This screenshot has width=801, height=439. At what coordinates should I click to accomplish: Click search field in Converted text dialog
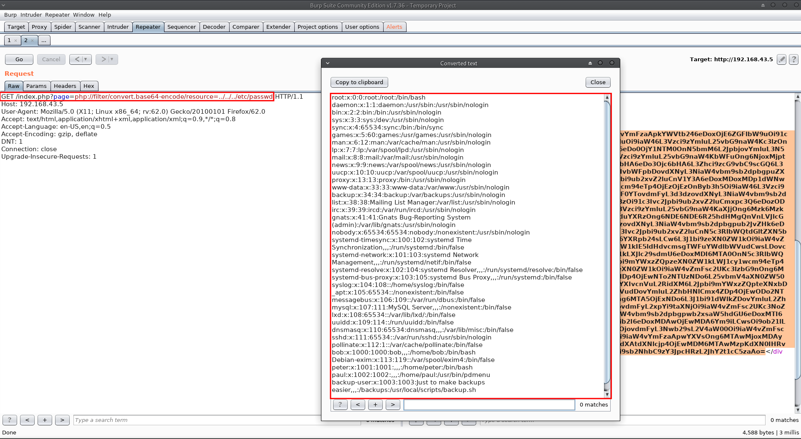tap(489, 404)
